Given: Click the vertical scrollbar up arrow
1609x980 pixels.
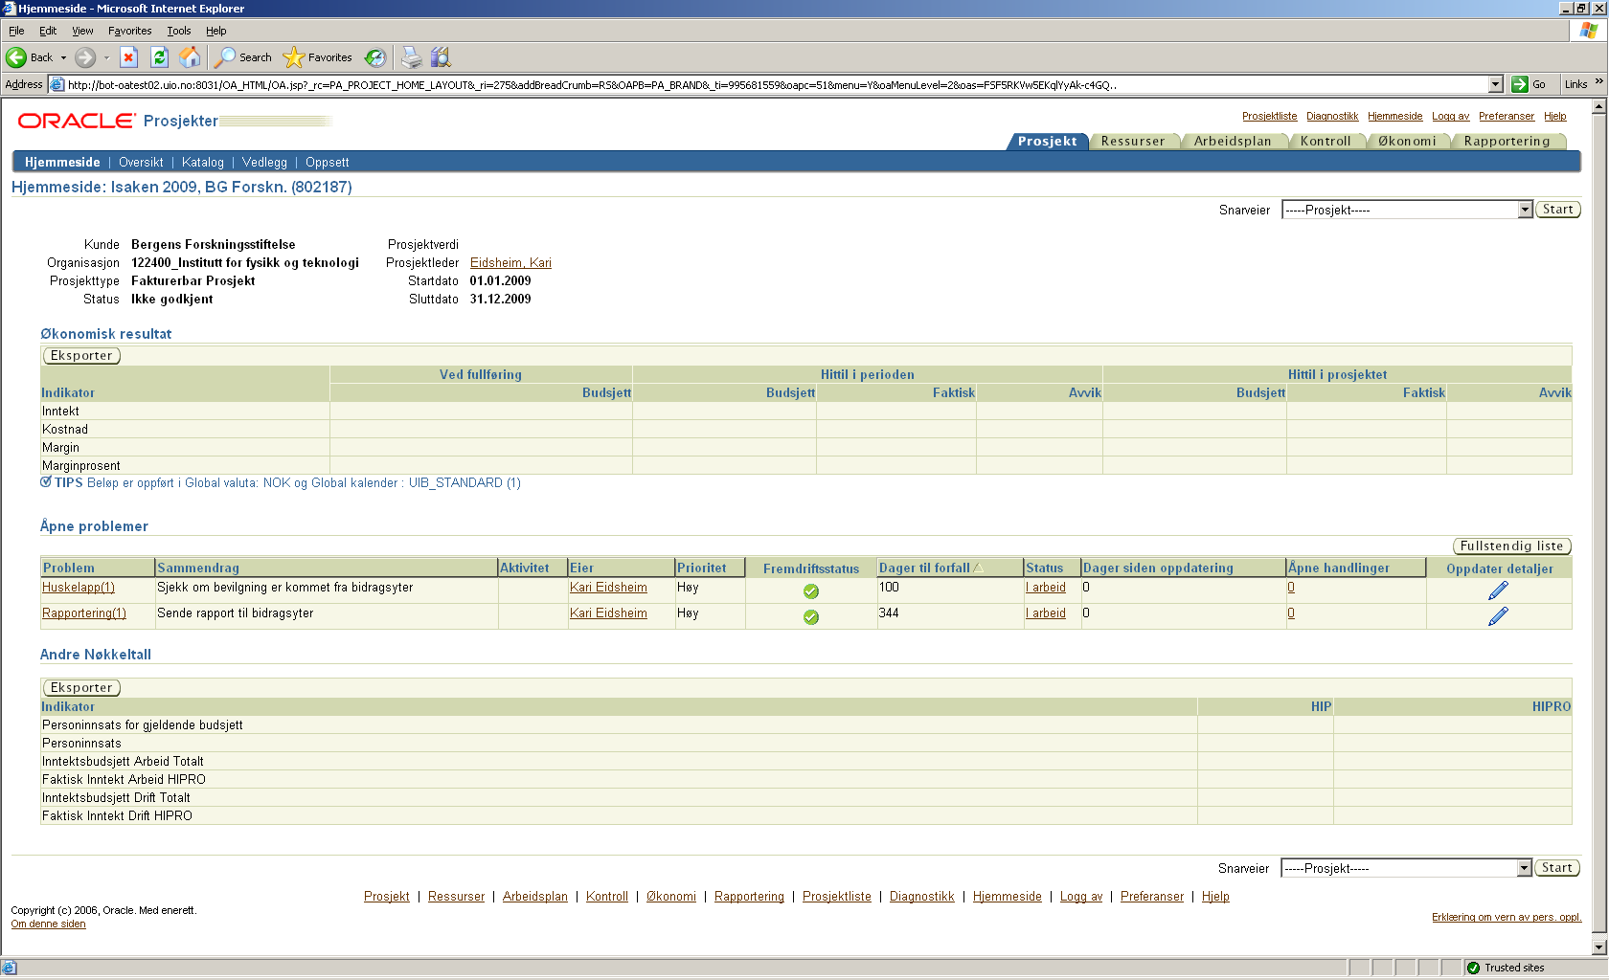Looking at the screenshot, I should coord(1598,106).
